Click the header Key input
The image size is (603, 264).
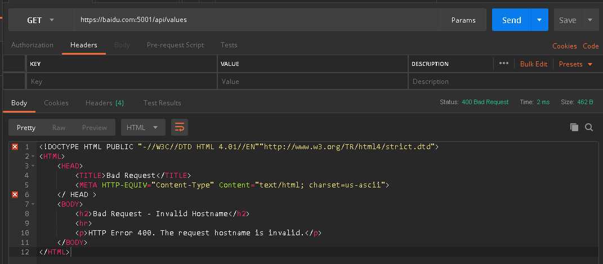click(122, 82)
